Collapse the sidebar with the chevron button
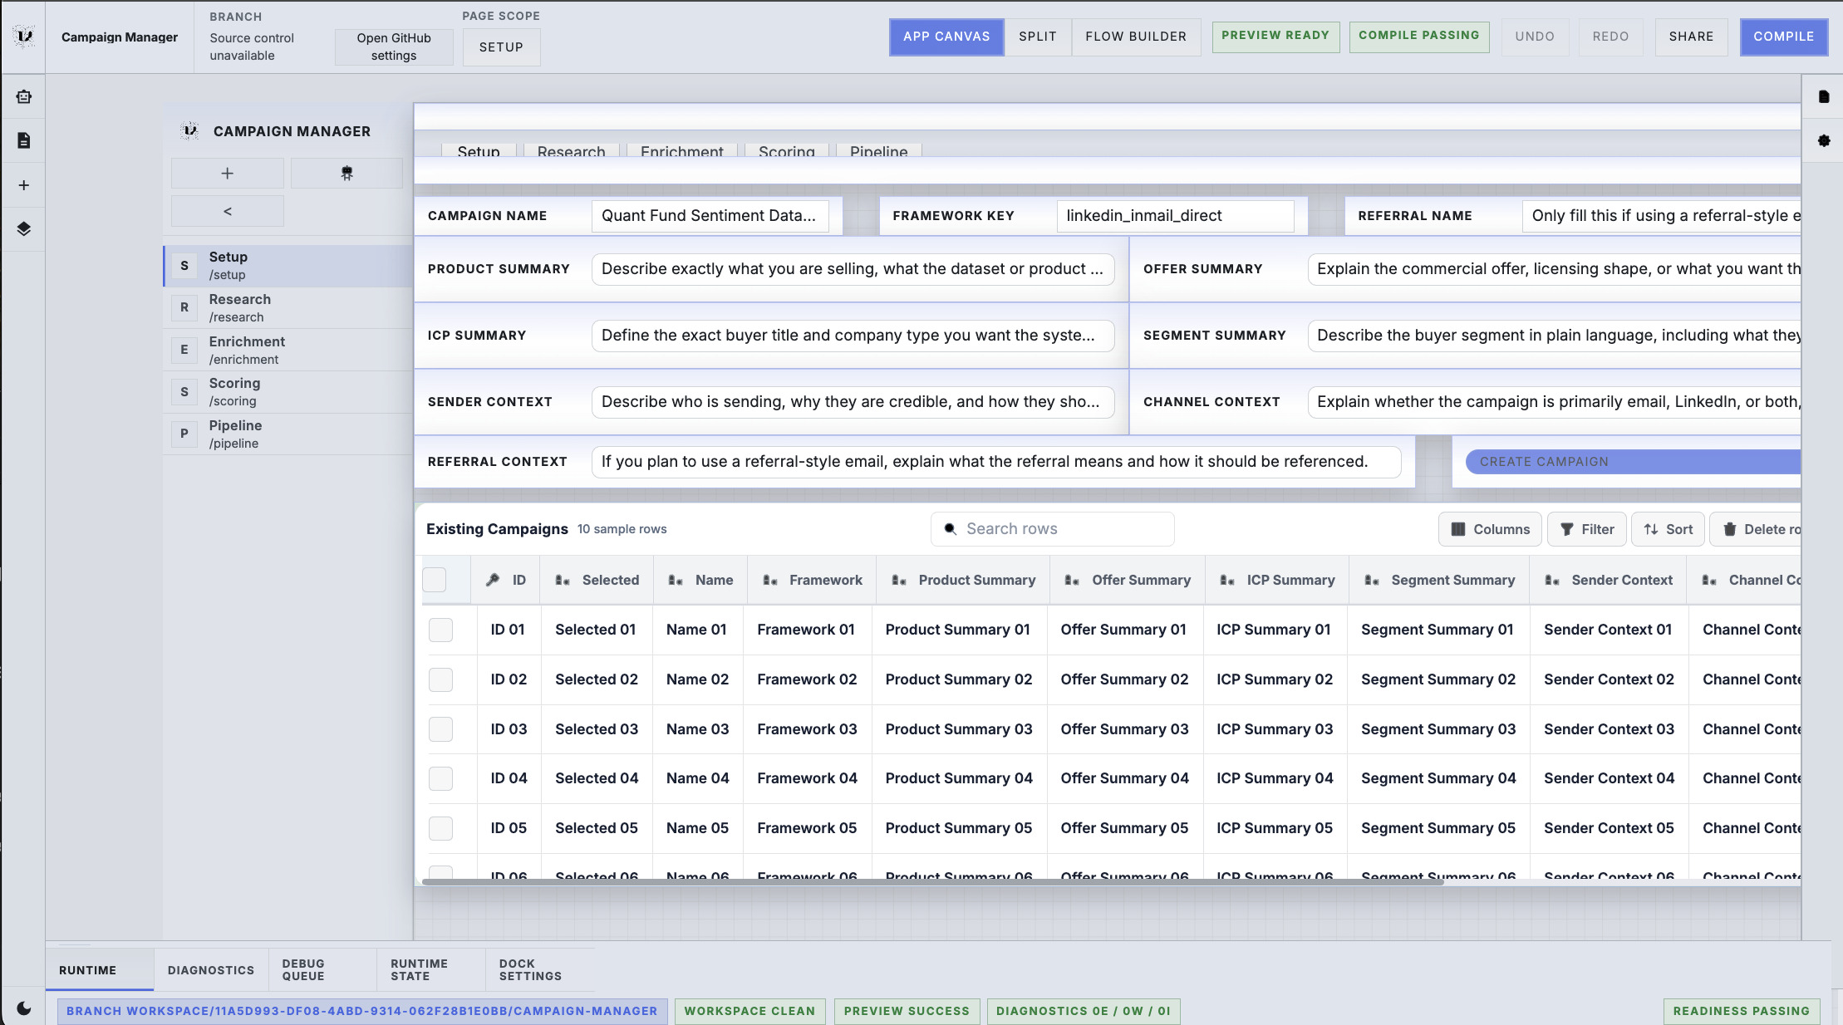The image size is (1843, 1025). (x=228, y=210)
